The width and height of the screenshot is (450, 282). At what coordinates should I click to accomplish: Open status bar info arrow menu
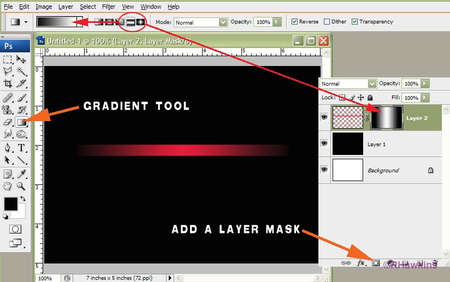click(170, 278)
